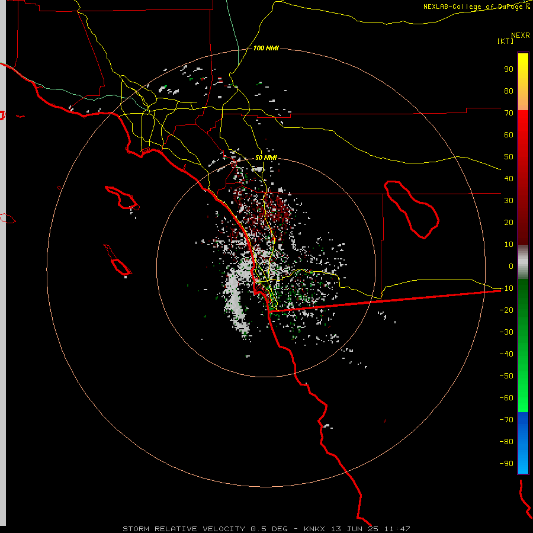Screen dimensions: 533x533
Task: Click the 50 NMI range ring label
Action: 266,158
